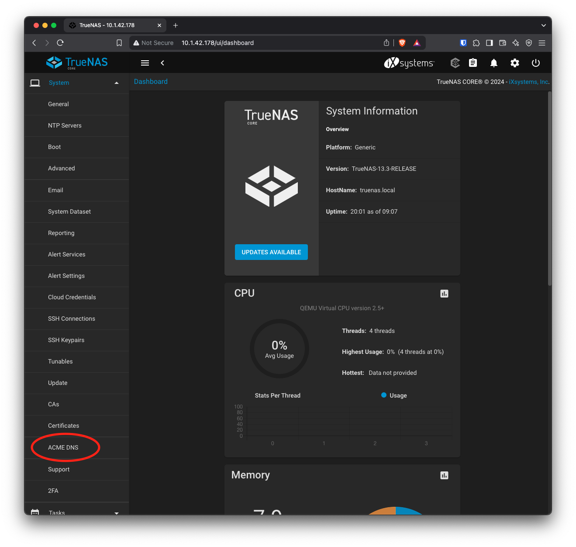
Task: Open ACME DNS page
Action: click(x=77, y=448)
